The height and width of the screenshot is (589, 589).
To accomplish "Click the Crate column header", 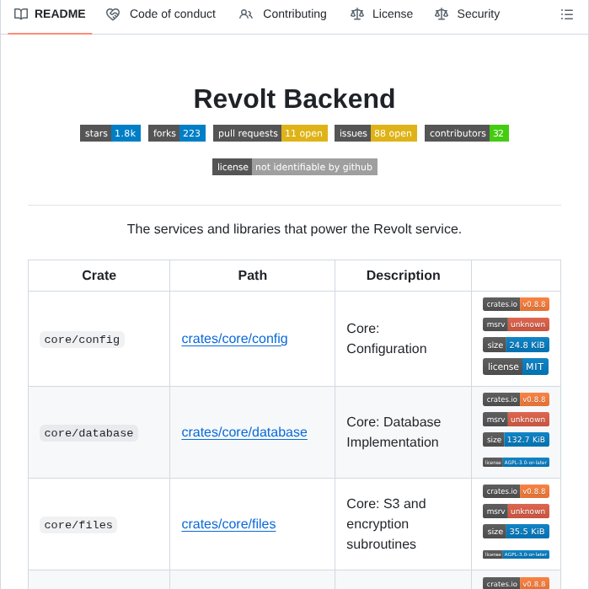I will 99,276.
